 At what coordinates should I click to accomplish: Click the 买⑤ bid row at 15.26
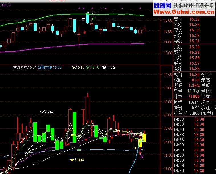coord(187,69)
